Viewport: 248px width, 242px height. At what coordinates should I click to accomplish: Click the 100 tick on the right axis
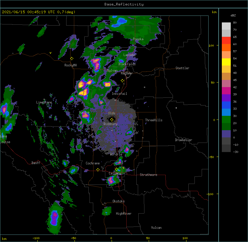click(x=211, y=45)
